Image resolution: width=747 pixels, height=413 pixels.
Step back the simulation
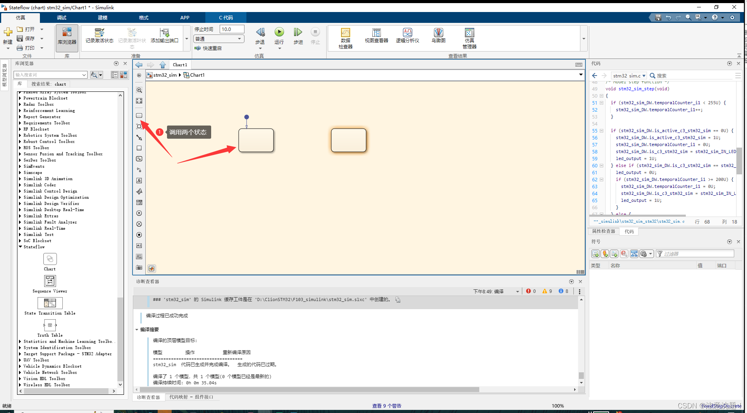[x=260, y=36]
